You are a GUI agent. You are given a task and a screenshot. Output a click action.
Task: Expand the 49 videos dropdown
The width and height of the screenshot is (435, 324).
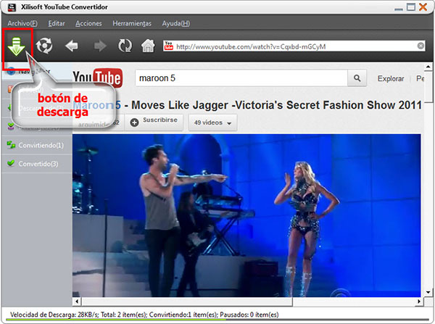pyautogui.click(x=212, y=122)
